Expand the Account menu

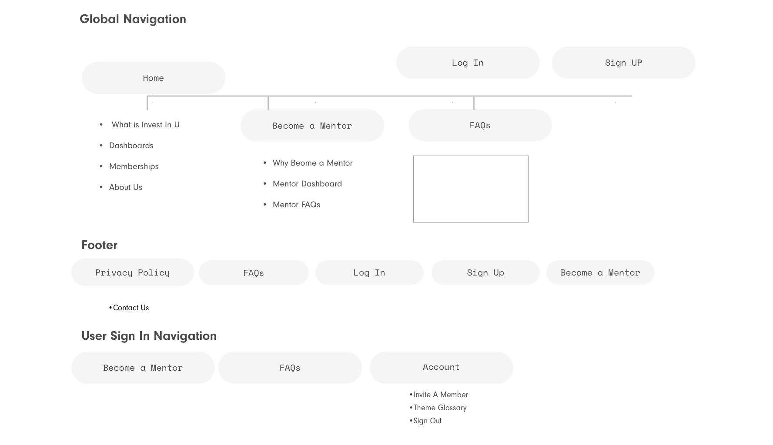coord(441,367)
